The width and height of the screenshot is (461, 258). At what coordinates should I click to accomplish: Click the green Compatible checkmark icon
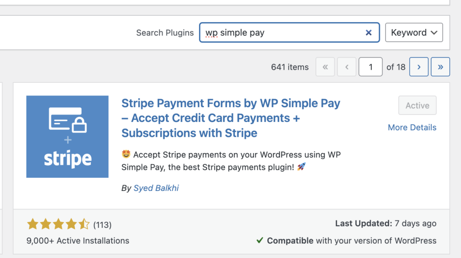[x=260, y=240]
